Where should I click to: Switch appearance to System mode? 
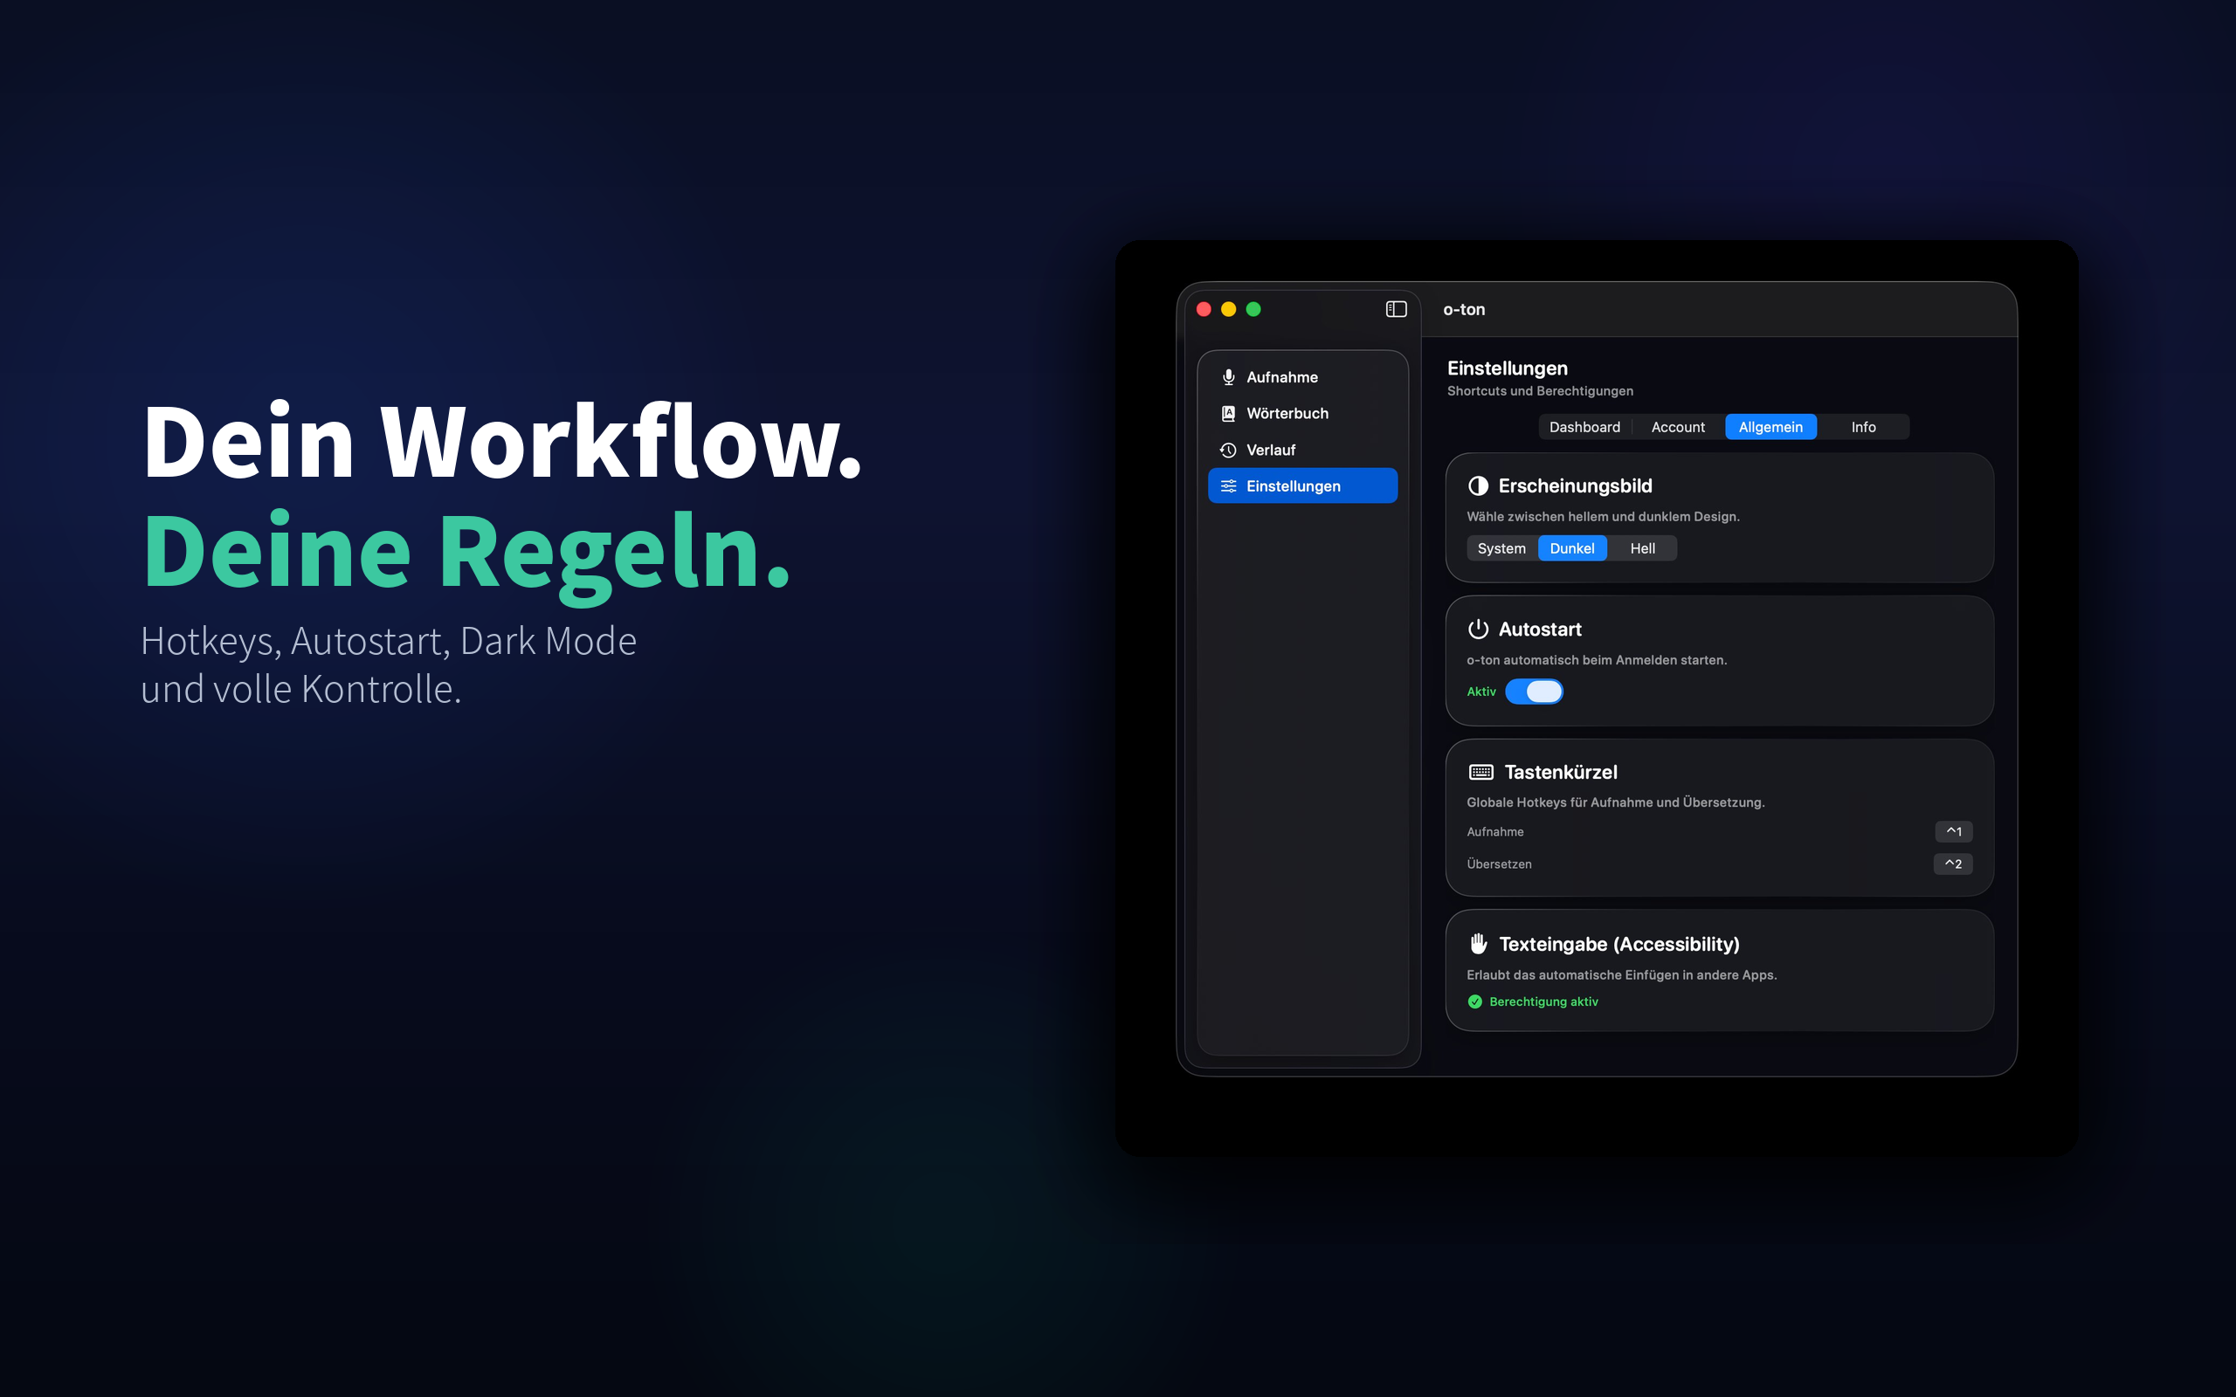coord(1501,548)
